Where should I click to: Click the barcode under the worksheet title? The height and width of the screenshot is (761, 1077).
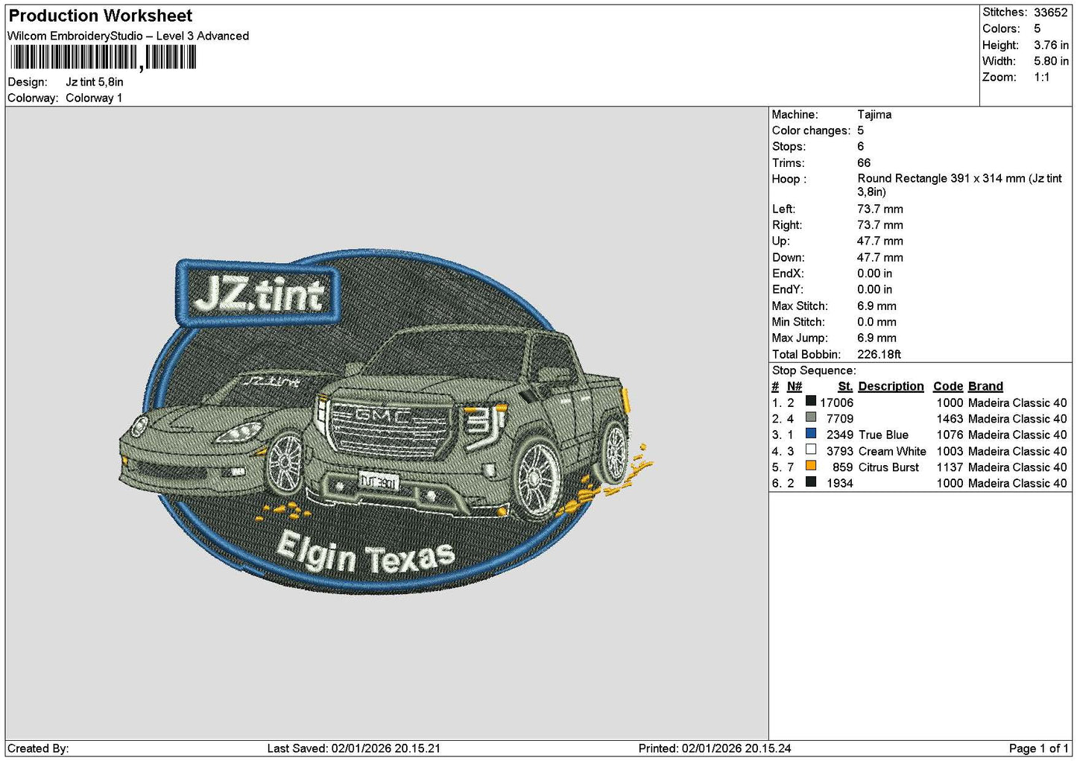pos(104,57)
